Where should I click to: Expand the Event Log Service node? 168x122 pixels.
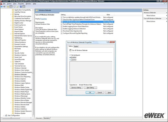[11, 25]
